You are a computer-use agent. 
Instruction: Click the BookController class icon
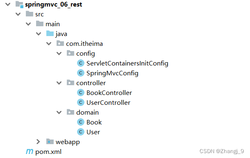point(81,93)
